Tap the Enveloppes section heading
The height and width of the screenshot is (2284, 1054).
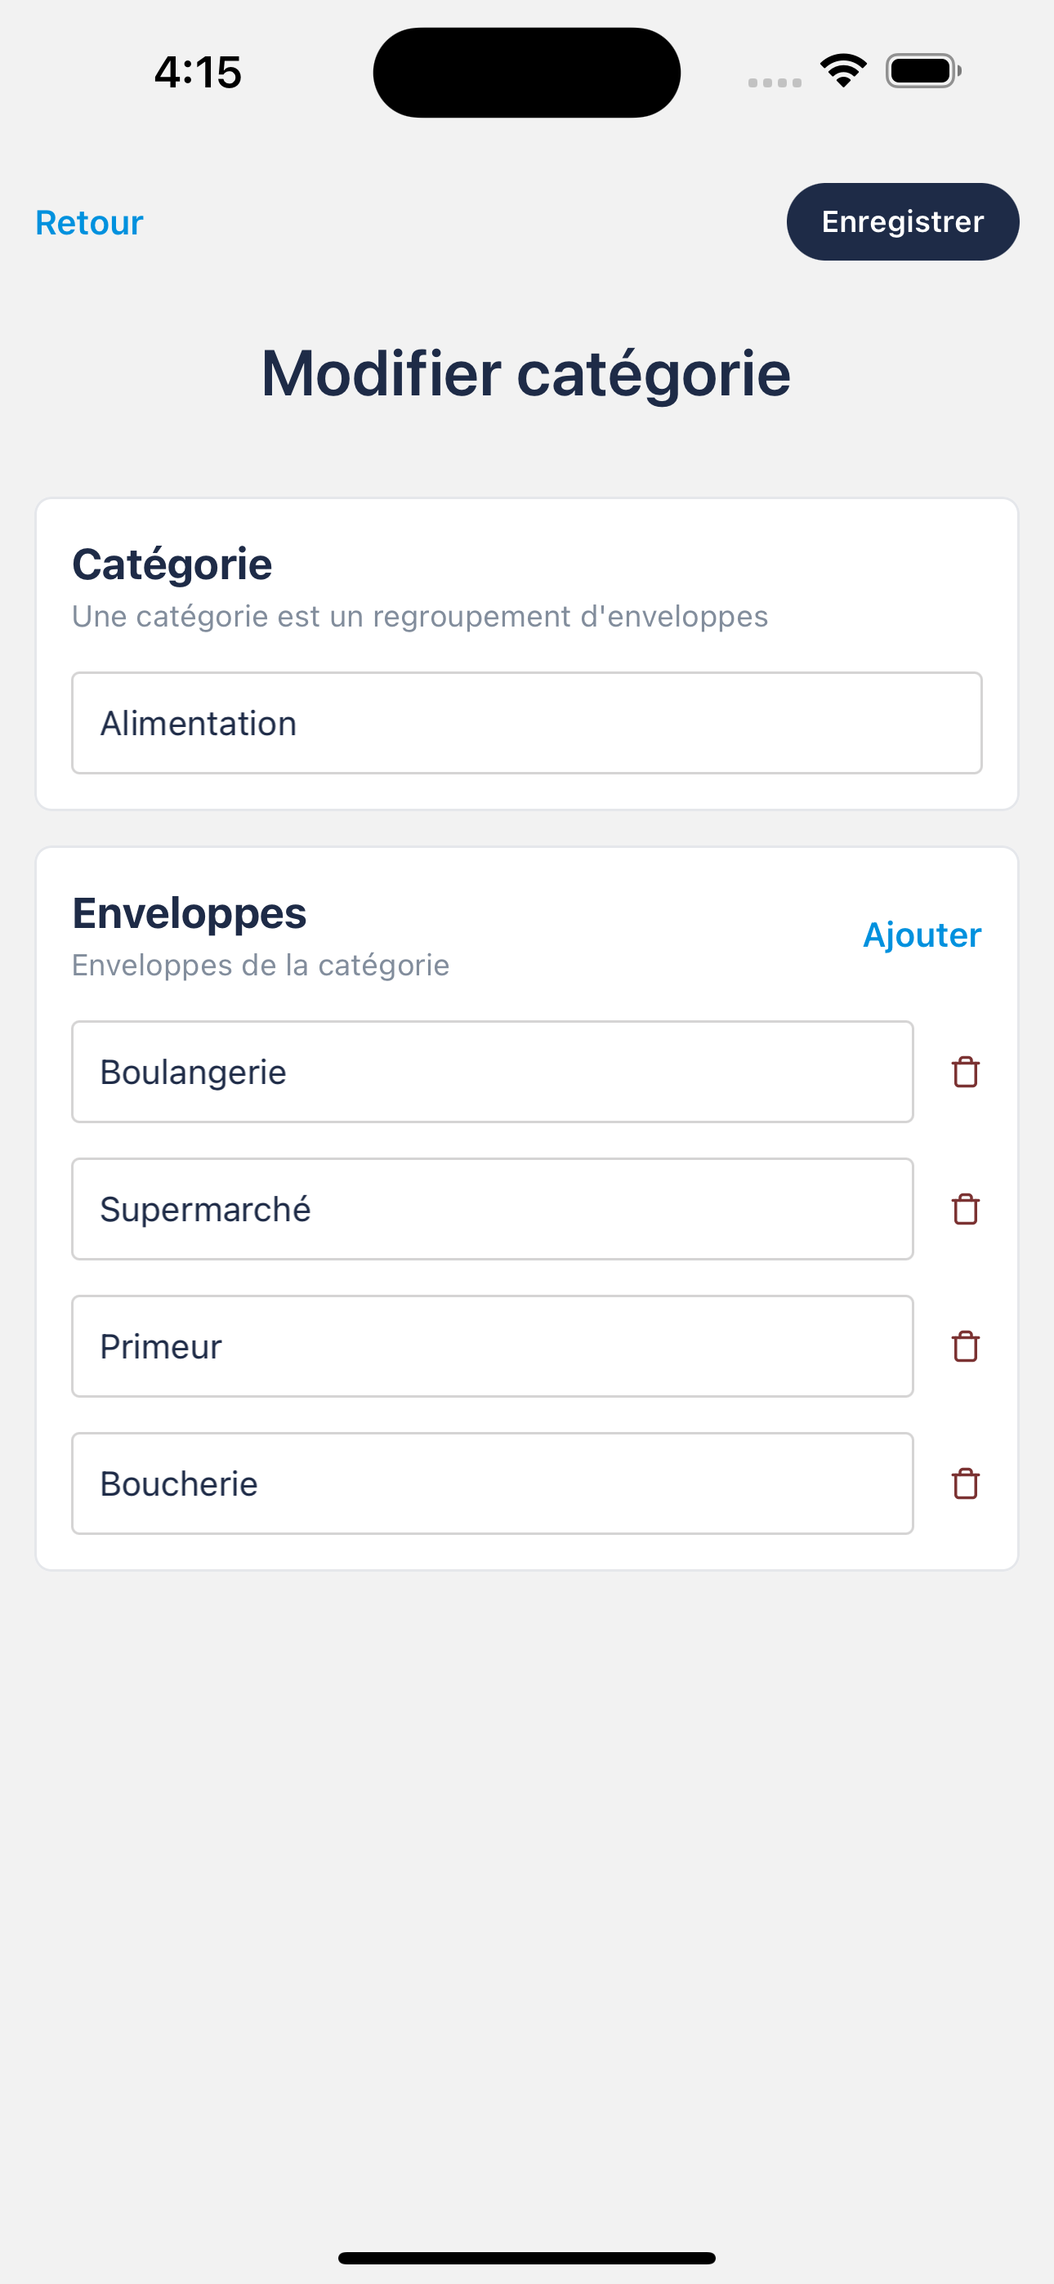[189, 913]
